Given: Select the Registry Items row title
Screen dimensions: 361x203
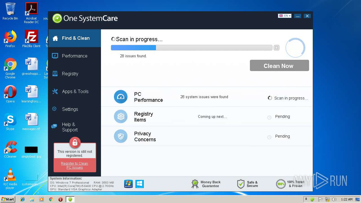Looking at the screenshot, I should (x=144, y=117).
